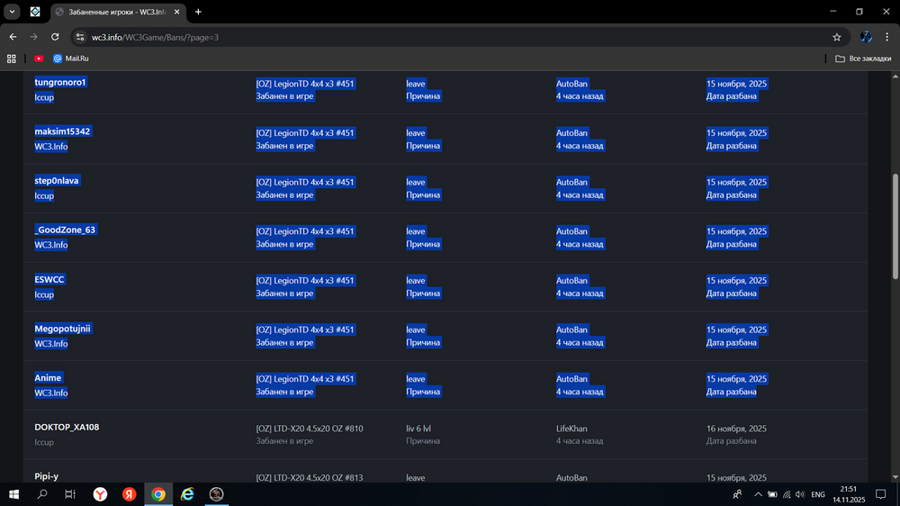The image size is (900, 506).
Task: Open a new browser tab
Action: point(198,12)
